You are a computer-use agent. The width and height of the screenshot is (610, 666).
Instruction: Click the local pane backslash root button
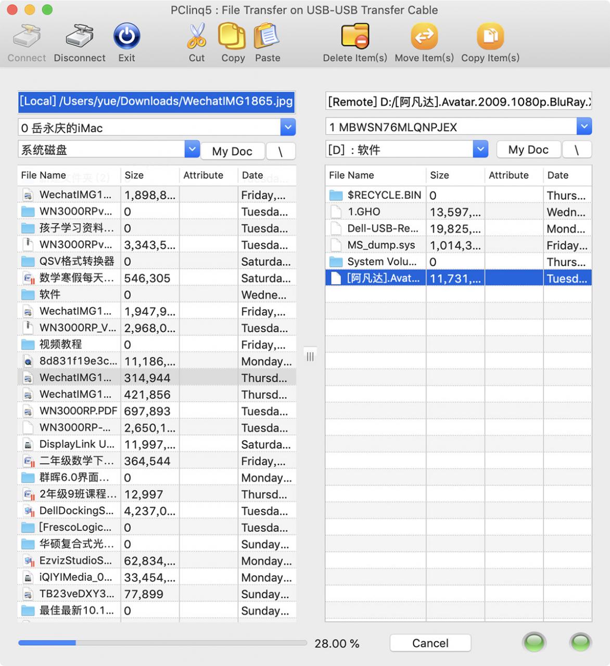(281, 151)
